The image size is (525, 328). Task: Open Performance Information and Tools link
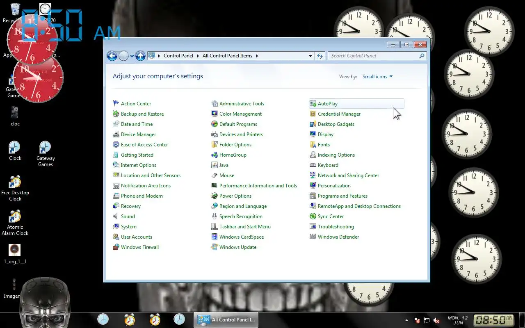pyautogui.click(x=258, y=186)
